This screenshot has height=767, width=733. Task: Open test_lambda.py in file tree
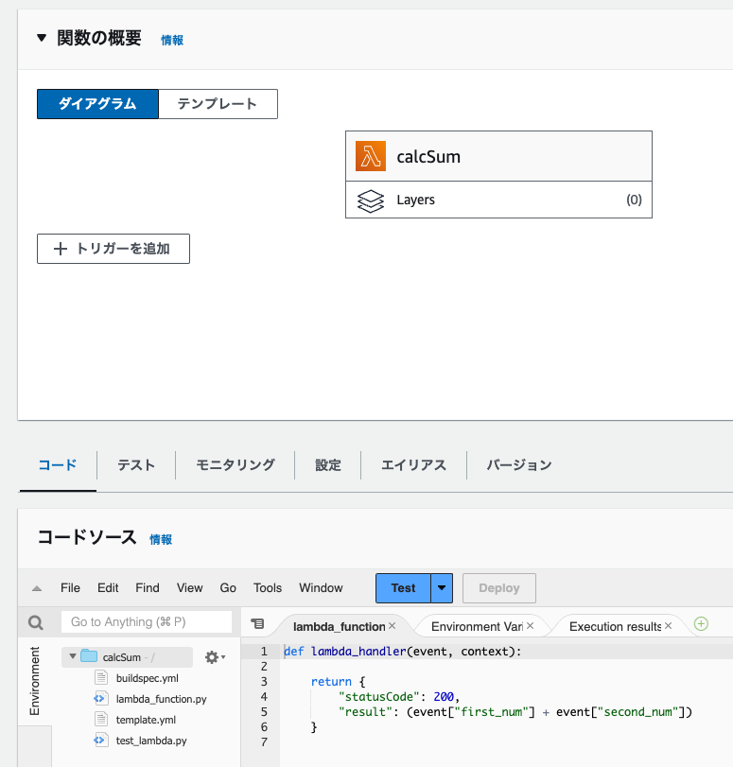pos(151,741)
